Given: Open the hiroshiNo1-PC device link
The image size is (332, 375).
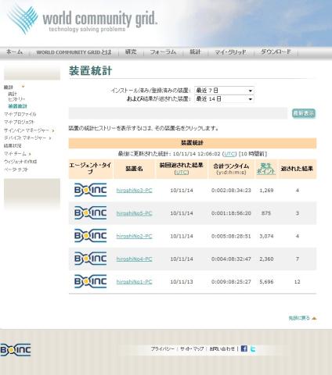Looking at the screenshot, I should (x=134, y=282).
